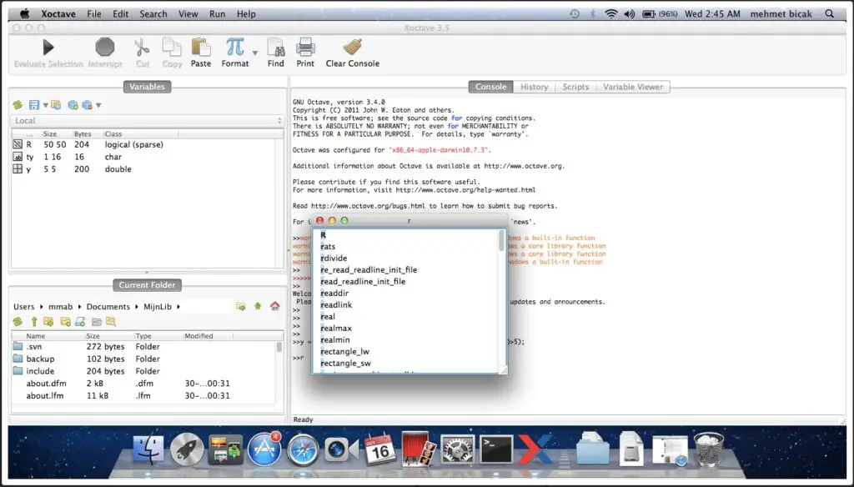The width and height of the screenshot is (854, 487).
Task: Open the save variables dropdown arrow
Action: [x=46, y=105]
